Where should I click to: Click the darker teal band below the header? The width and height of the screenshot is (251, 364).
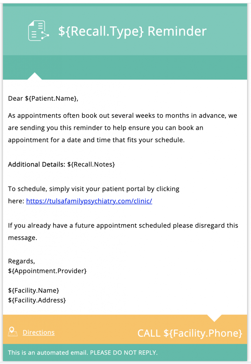(x=142, y=67)
